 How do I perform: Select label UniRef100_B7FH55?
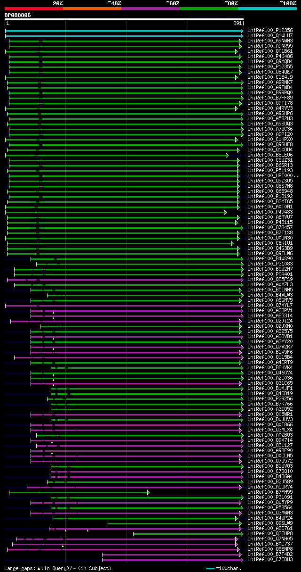(x=270, y=492)
